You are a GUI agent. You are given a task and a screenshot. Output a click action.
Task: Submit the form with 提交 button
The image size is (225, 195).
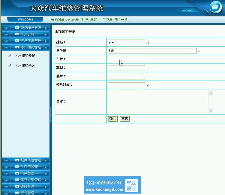pos(113,119)
